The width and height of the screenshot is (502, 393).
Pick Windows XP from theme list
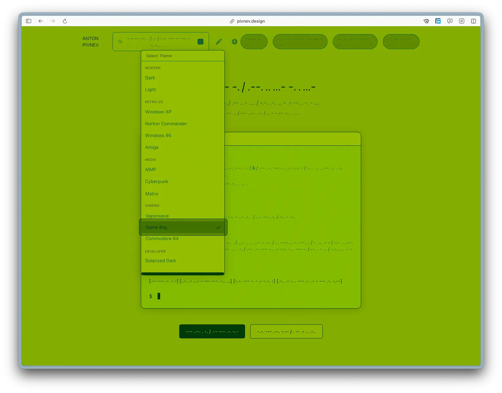[x=158, y=112]
